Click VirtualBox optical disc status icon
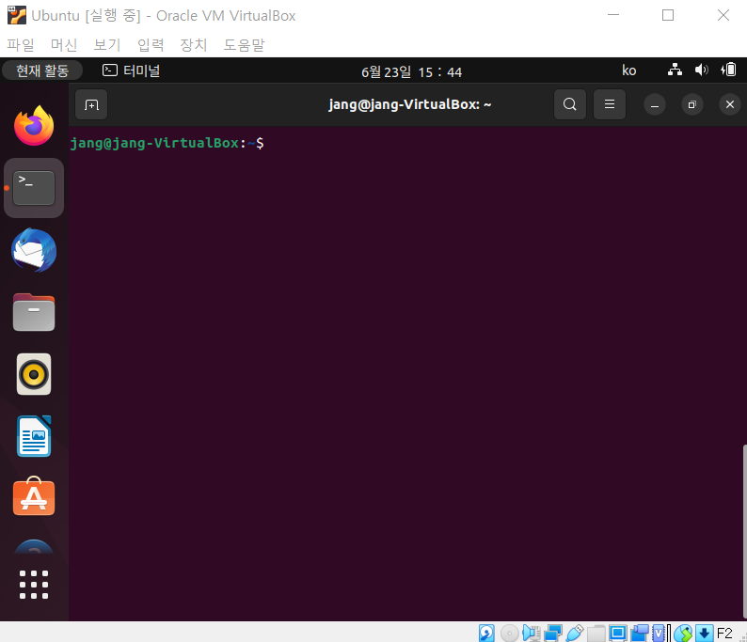The image size is (747, 642). 510,634
